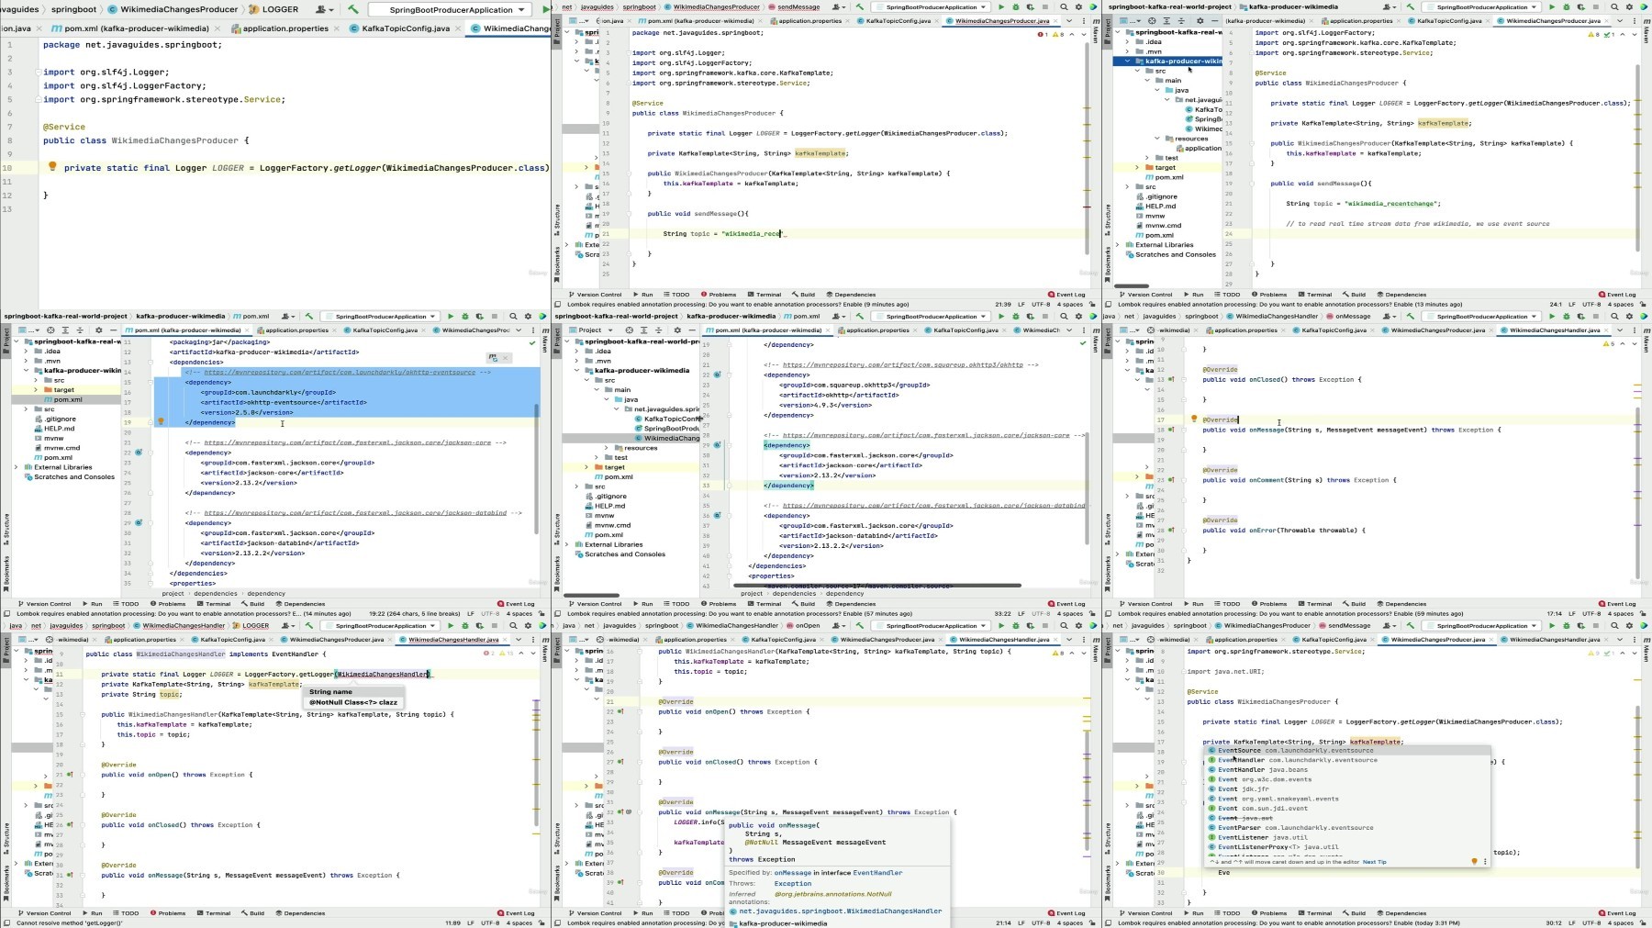Open the selected okhttp-eventsource mvnrepository comment link

[340, 373]
